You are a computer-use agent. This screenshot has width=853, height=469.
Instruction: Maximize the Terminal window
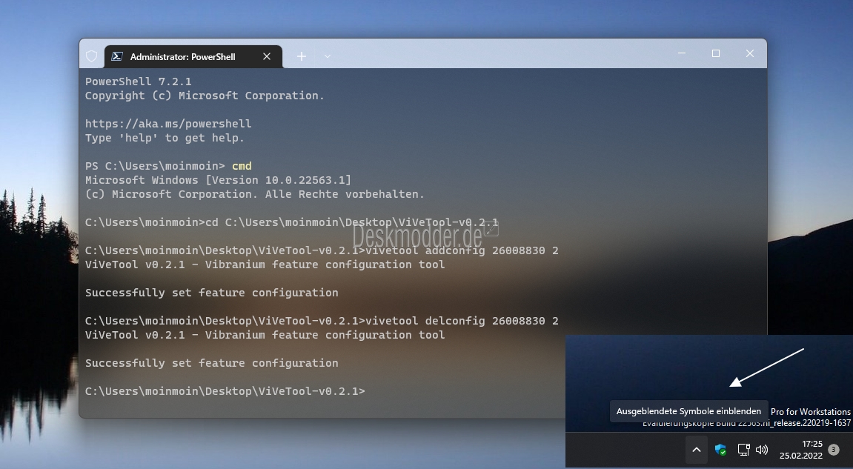pyautogui.click(x=716, y=53)
